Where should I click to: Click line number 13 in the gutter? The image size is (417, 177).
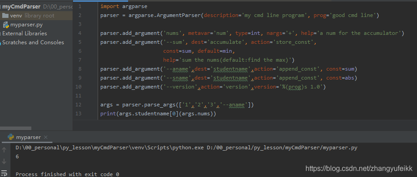78,114
